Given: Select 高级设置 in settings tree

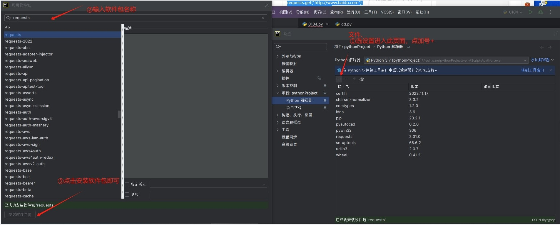Looking at the screenshot, I should 289,144.
